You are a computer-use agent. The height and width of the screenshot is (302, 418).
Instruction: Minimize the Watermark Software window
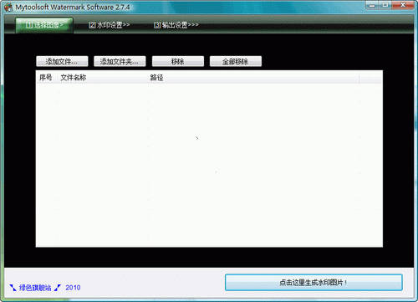pos(372,5)
